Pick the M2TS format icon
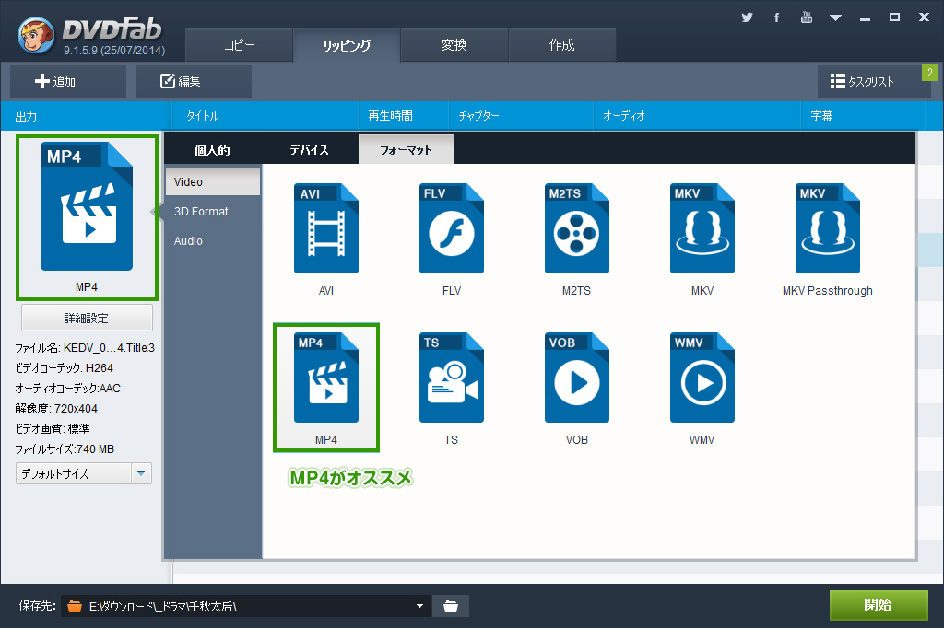Screen dimensions: 944x628 [x=577, y=228]
